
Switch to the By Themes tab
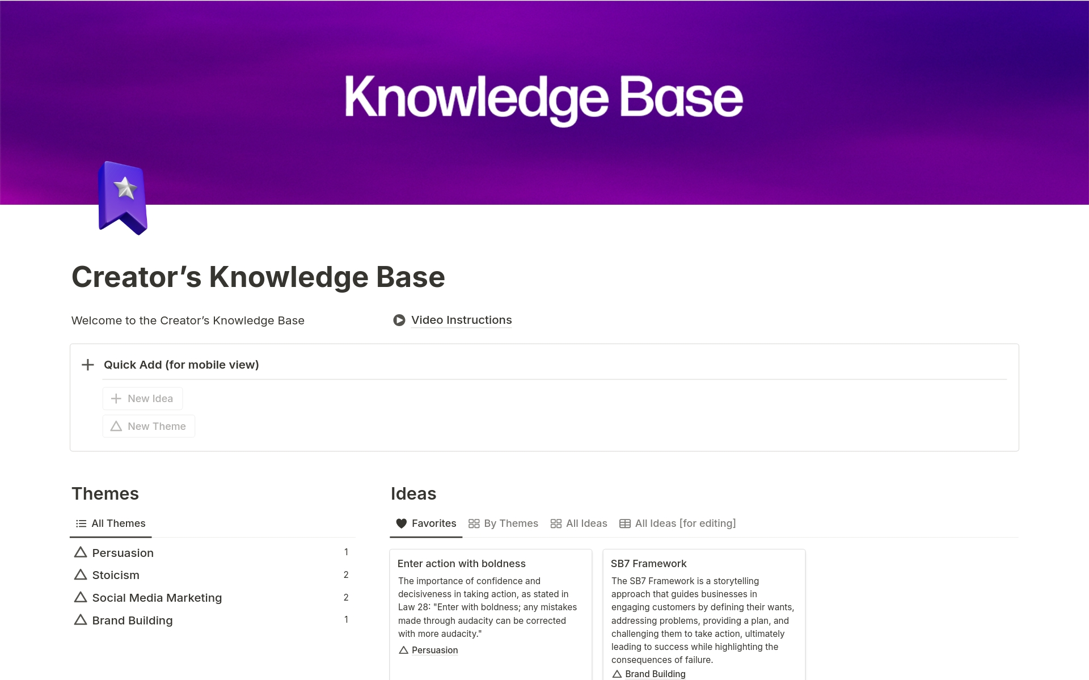(x=503, y=523)
